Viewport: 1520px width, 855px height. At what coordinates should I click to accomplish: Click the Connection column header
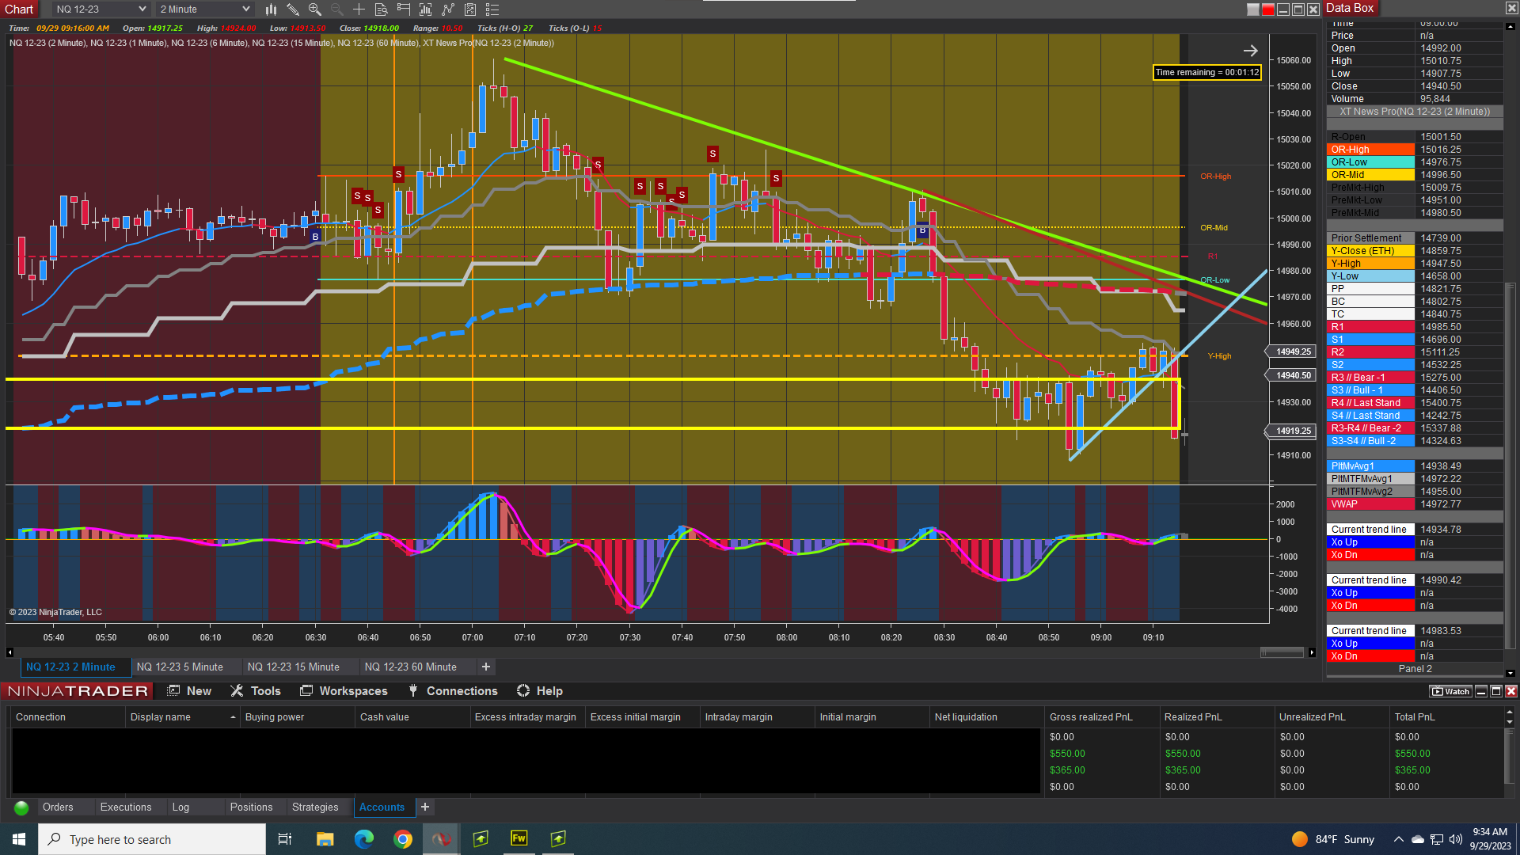tap(67, 717)
